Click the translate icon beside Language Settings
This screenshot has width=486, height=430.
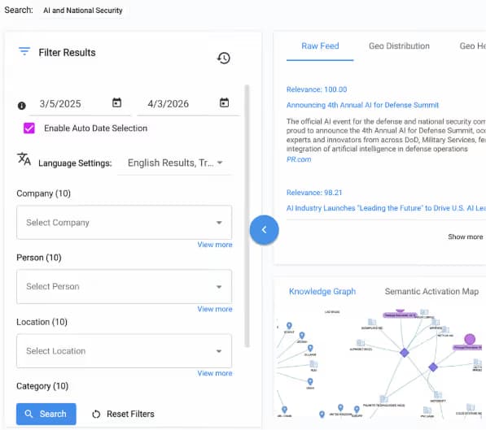point(24,159)
